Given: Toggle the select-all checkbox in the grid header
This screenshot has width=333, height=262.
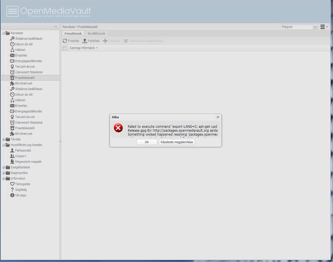Looking at the screenshot, I should 65,48.
